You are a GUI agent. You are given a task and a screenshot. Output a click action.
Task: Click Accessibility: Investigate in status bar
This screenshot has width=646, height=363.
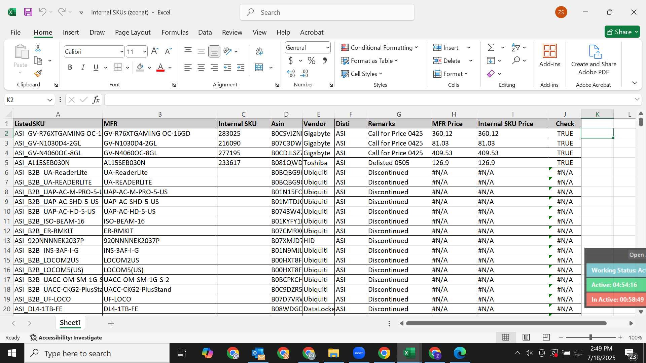click(x=66, y=337)
